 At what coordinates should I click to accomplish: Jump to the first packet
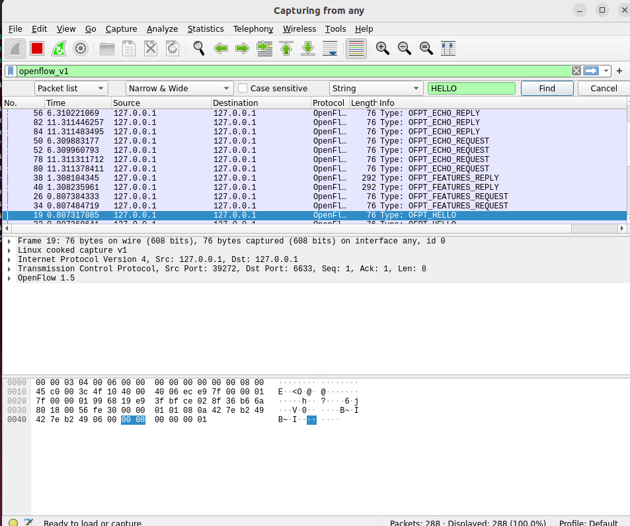(x=286, y=49)
